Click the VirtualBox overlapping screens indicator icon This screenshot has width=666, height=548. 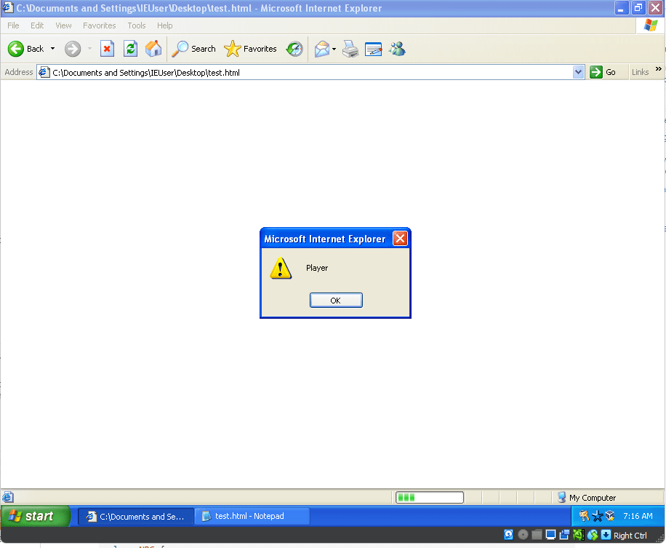pos(564,535)
